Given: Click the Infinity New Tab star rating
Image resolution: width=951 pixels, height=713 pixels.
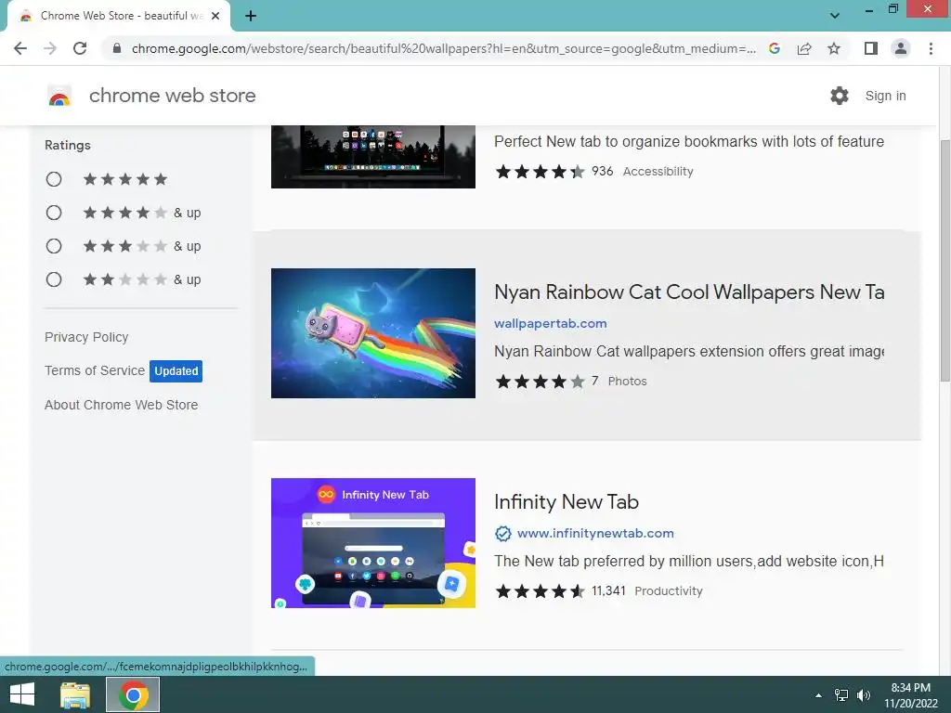Looking at the screenshot, I should point(540,591).
